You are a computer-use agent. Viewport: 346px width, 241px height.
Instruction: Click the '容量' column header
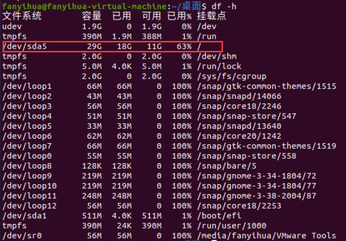coord(92,16)
